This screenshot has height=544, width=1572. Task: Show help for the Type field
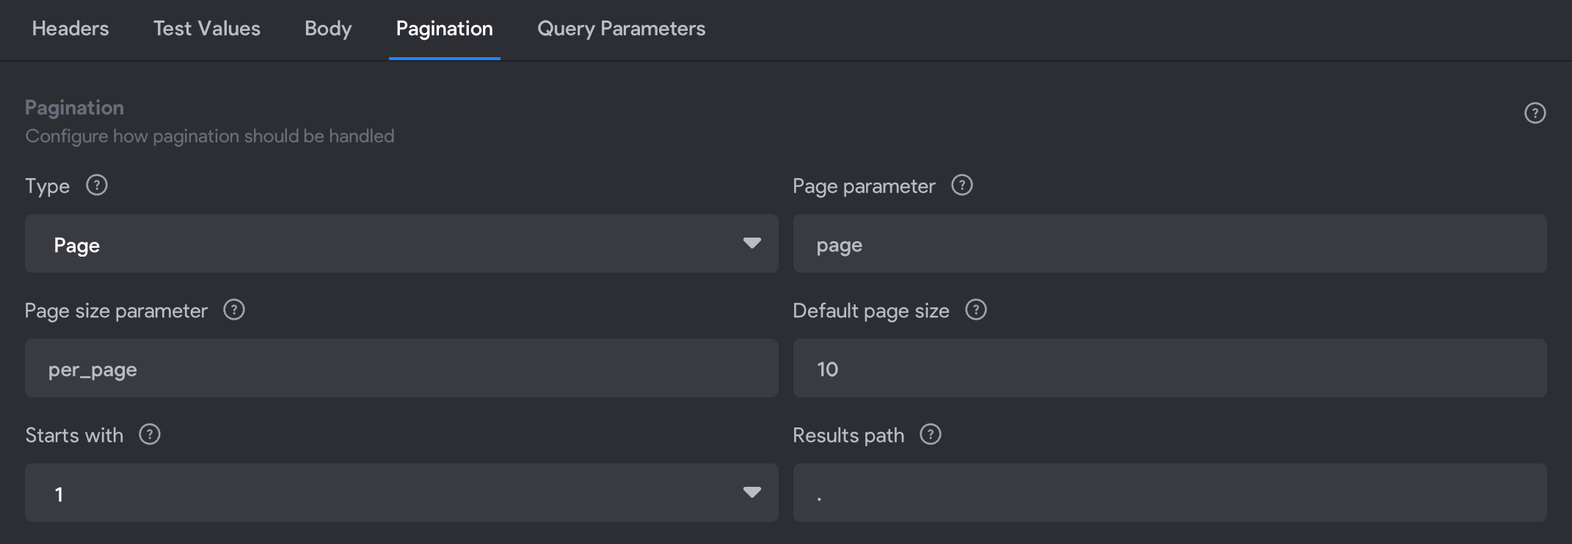pos(97,185)
